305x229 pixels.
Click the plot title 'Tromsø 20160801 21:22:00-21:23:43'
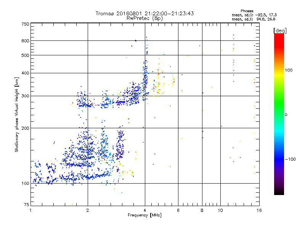[144, 13]
